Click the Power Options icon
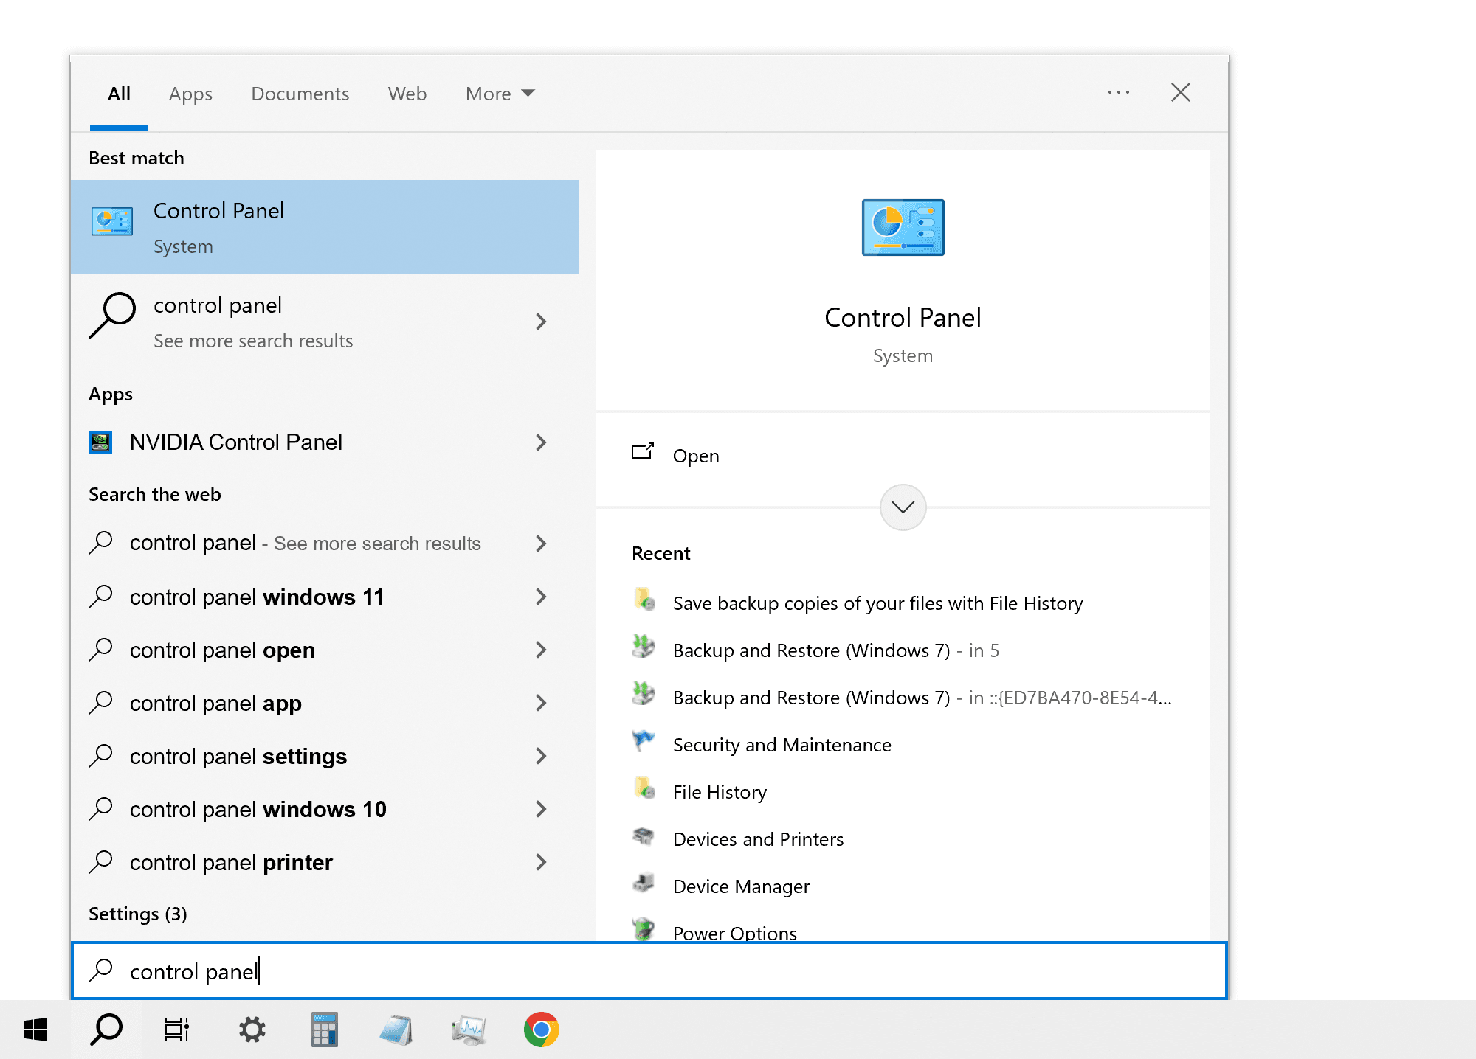 644,928
